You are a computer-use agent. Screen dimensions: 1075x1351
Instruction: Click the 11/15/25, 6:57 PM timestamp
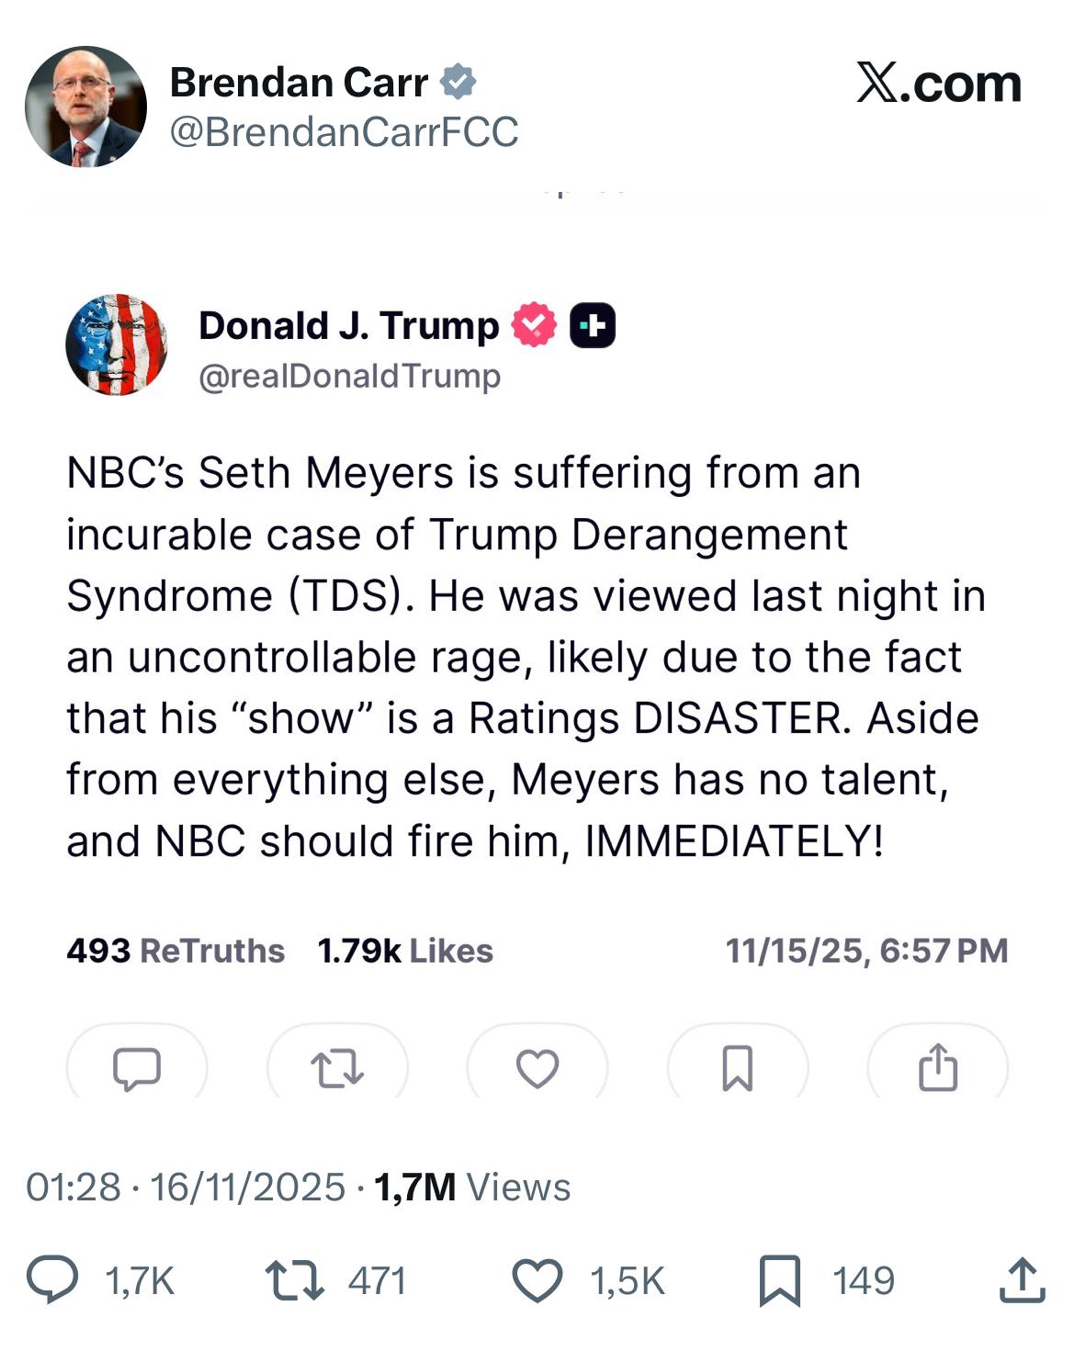click(866, 951)
